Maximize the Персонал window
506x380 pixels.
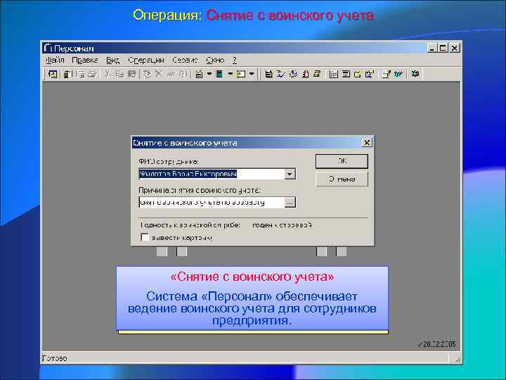(443, 48)
